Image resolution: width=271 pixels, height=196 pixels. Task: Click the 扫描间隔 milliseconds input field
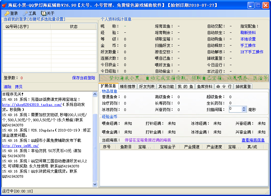pos(235,109)
